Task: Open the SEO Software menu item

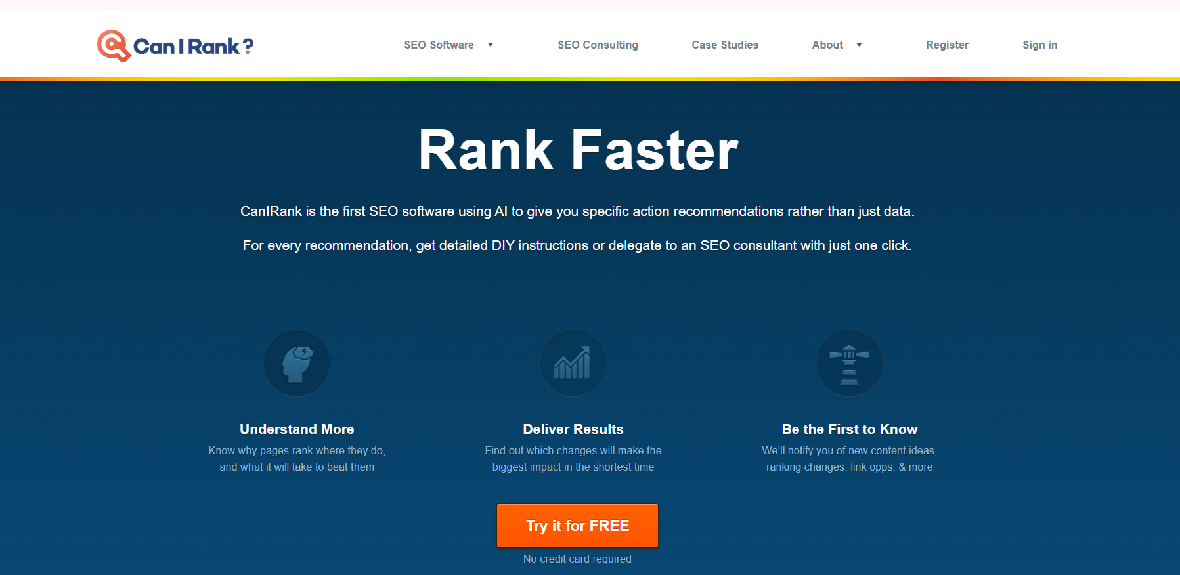Action: (439, 45)
